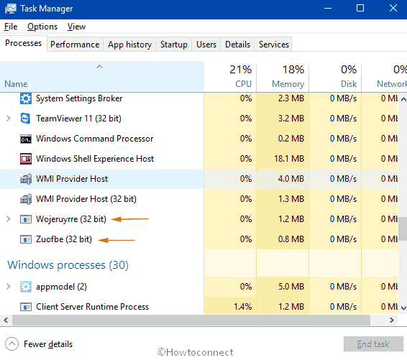The image size is (407, 360).
Task: Click the 1.3 MB memory cell
Action: pos(283,199)
